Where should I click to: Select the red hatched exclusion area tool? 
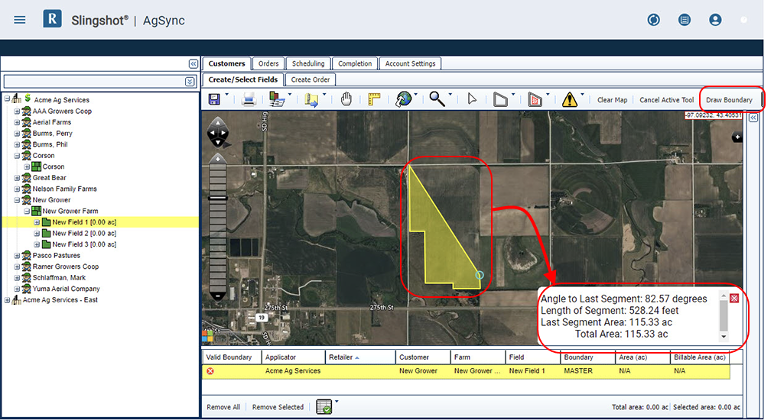coord(535,99)
